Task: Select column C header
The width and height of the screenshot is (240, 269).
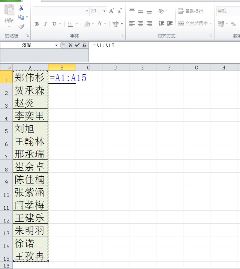Action: [x=88, y=68]
